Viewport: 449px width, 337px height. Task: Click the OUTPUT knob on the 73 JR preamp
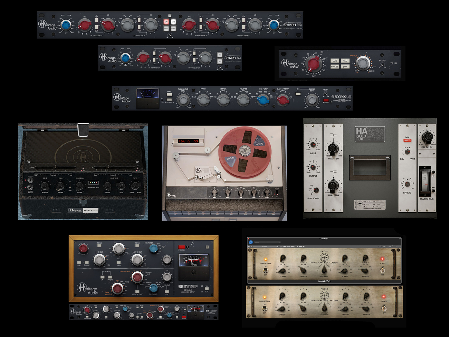[363, 63]
